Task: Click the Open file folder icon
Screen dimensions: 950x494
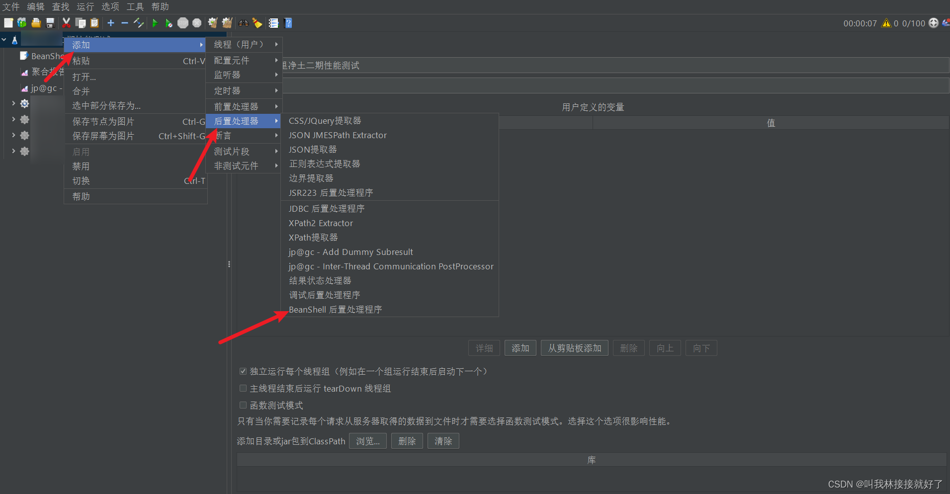Action: pos(36,23)
